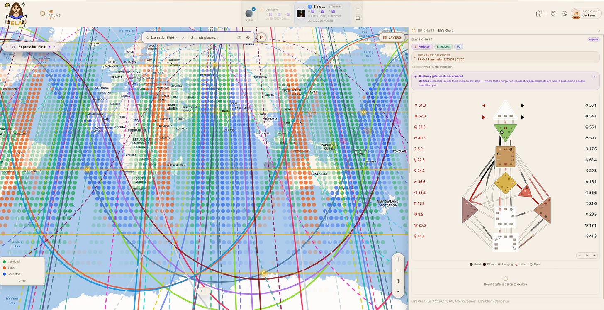Open the home icon in header

pos(538,13)
